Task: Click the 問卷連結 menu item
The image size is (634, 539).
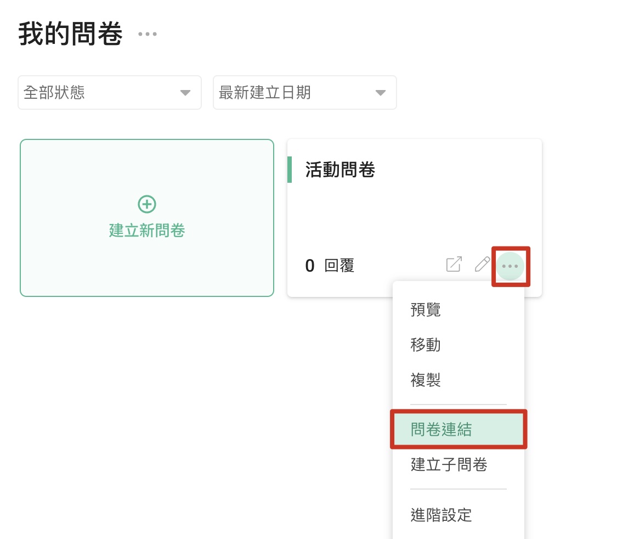Action: pos(441,430)
